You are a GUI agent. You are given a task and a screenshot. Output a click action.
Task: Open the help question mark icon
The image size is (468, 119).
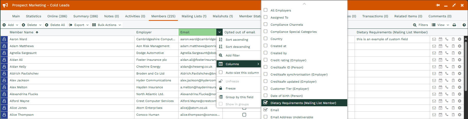[464, 25]
